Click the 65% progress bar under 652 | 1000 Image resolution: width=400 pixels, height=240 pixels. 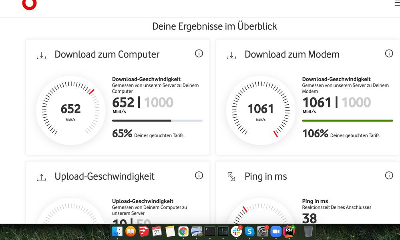(157, 121)
